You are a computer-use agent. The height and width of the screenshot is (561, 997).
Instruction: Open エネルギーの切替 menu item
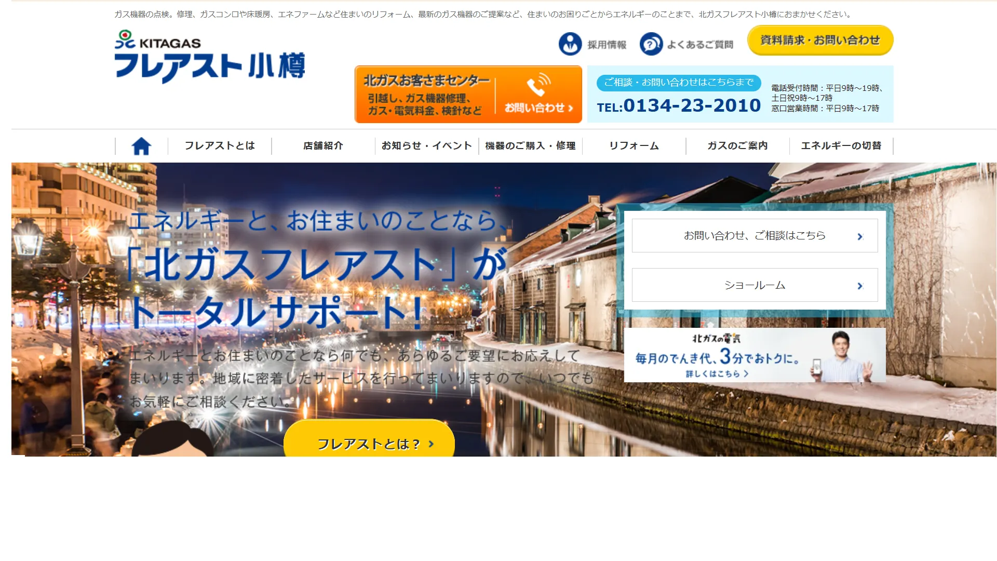pyautogui.click(x=841, y=146)
